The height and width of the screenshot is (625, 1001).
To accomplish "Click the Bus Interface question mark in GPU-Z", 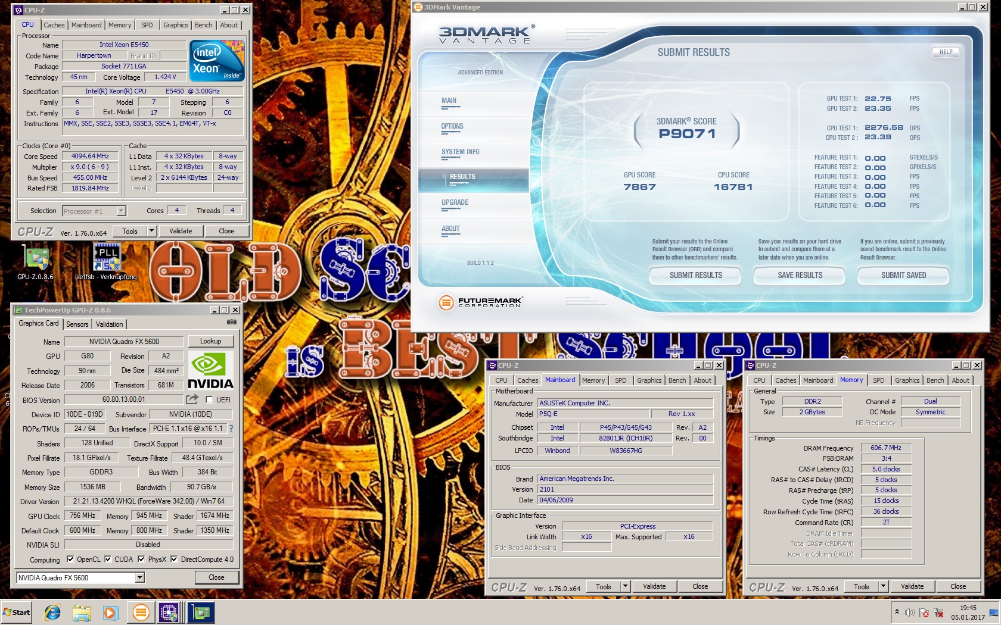I will (231, 429).
